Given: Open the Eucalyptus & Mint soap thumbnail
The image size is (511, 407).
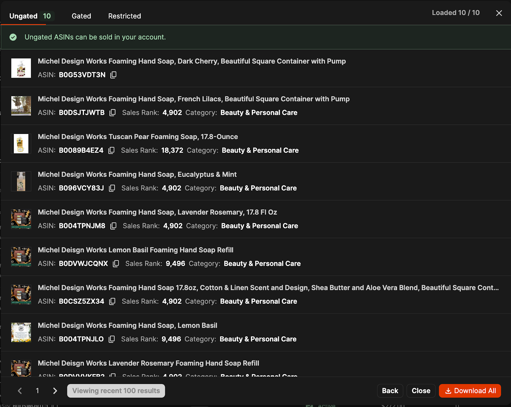Looking at the screenshot, I should click(21, 181).
